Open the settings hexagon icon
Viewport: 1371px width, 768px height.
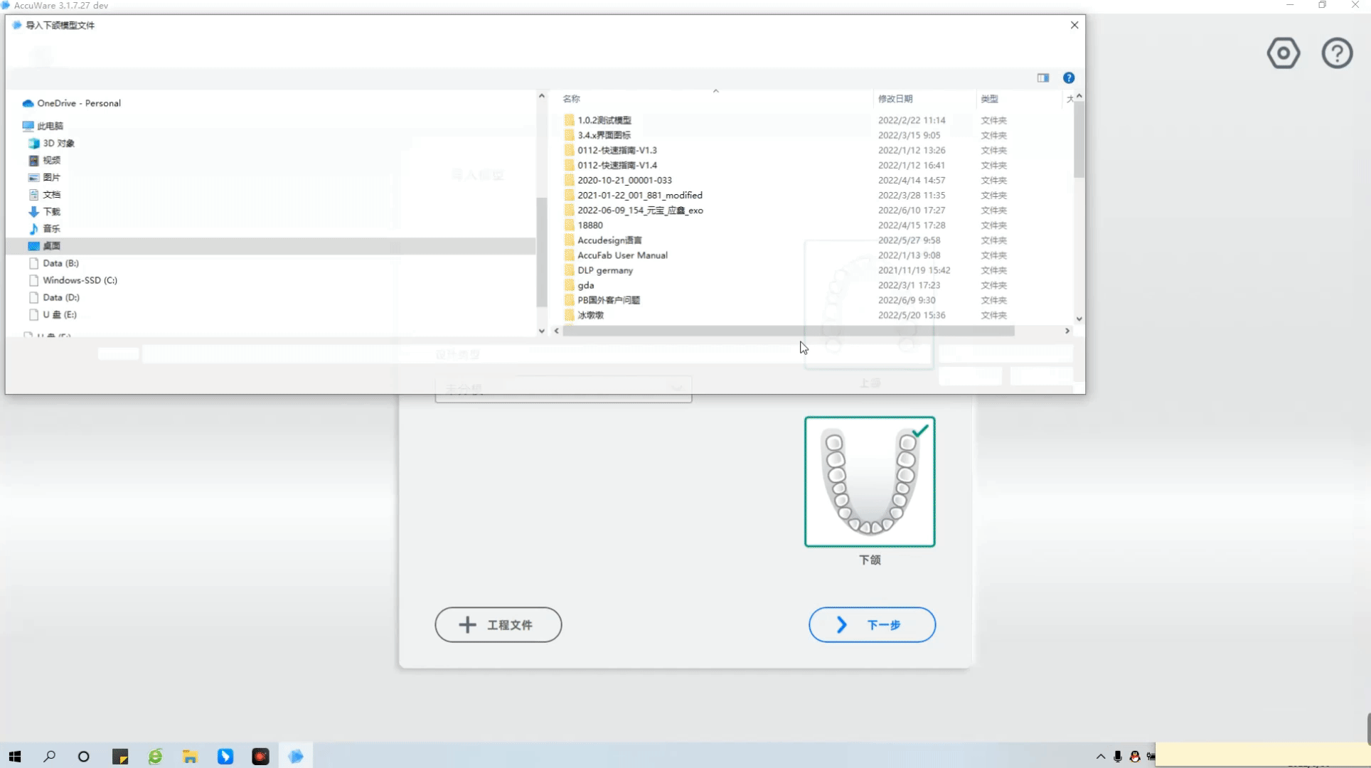click(x=1283, y=53)
